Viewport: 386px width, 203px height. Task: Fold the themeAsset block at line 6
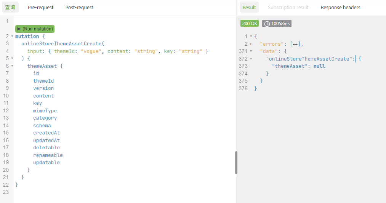pos(12,66)
